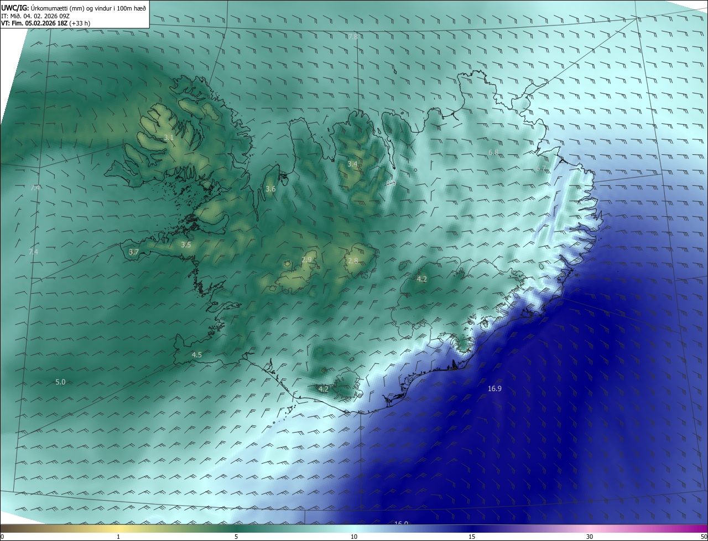
Task: Click the 3.6 value on the map
Action: pyautogui.click(x=270, y=189)
